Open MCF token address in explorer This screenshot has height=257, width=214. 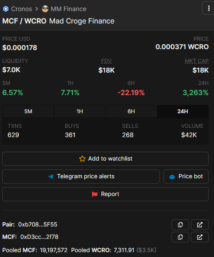200,237
